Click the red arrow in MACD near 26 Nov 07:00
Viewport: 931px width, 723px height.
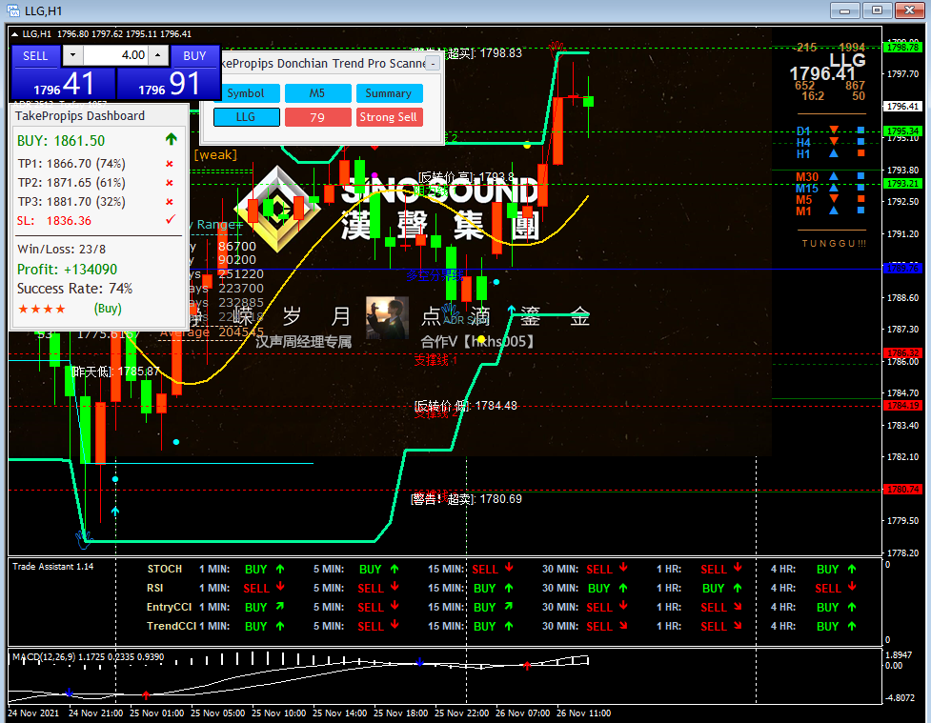[x=527, y=666]
